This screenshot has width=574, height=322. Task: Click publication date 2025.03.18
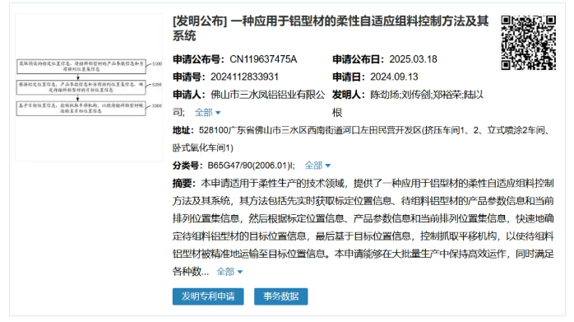tap(414, 59)
